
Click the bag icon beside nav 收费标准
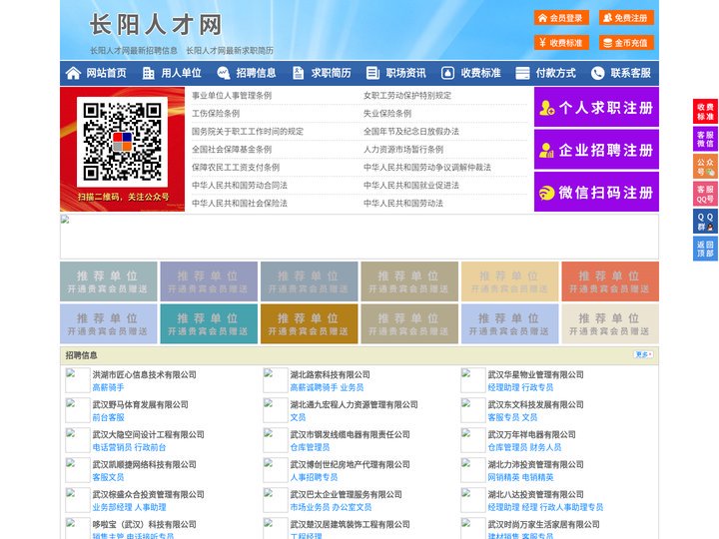447,73
